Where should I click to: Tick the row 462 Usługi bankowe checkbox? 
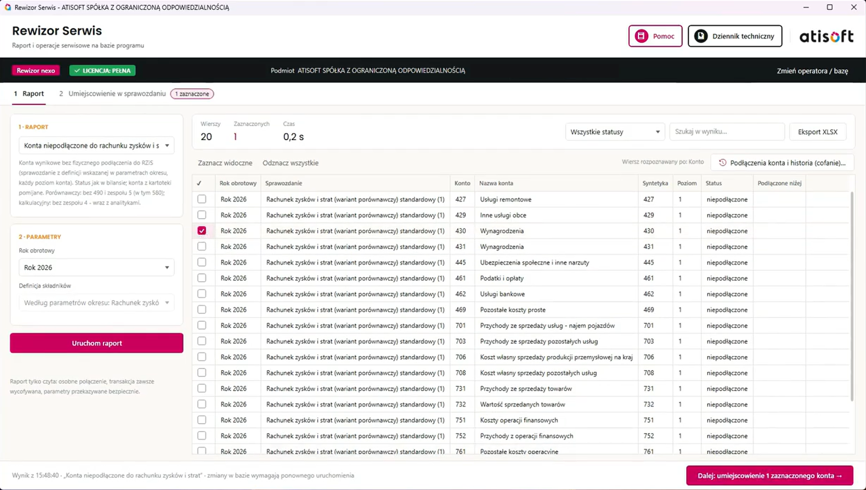(202, 294)
